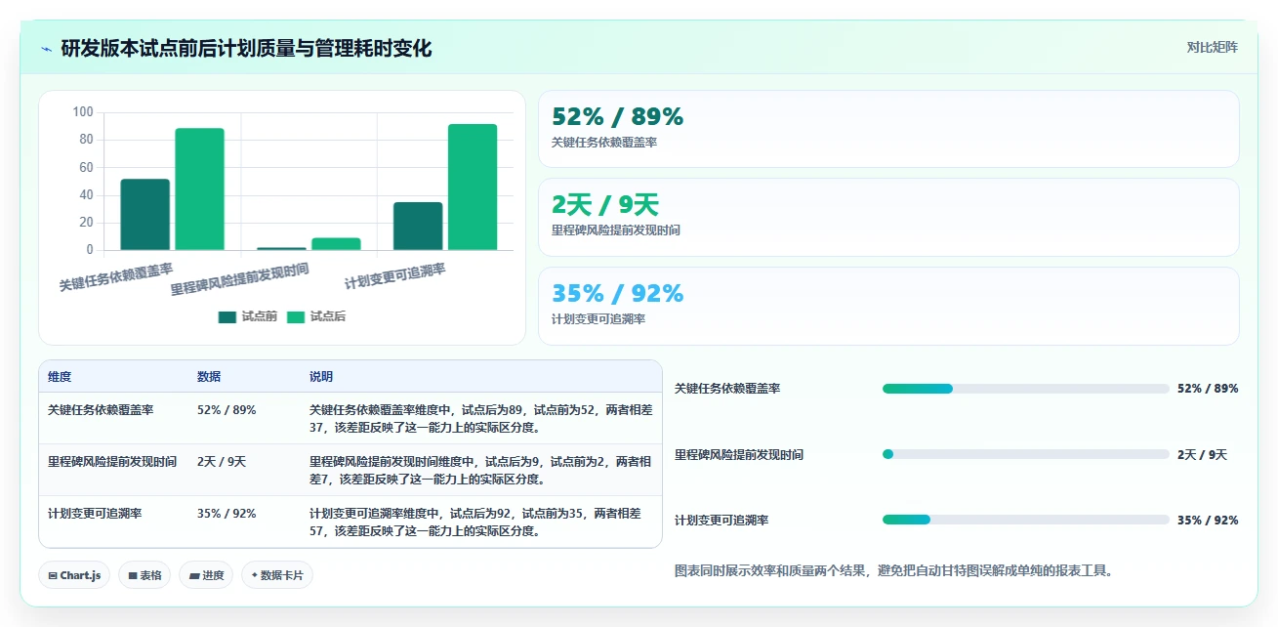Screen dimensions: 1278x627
Task: Click the chart axis label 里程碑风险提前发现时间
Action: click(240, 279)
